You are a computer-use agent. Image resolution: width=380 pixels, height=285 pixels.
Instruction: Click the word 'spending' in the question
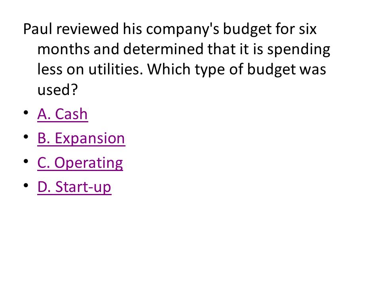(x=298, y=50)
